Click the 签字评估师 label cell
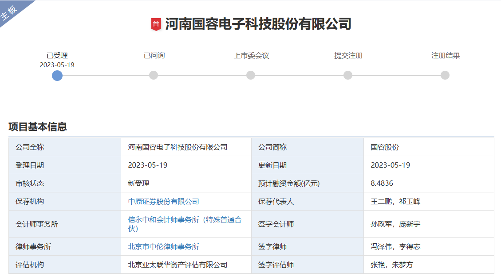The height and width of the screenshot is (276, 501). click(x=308, y=265)
